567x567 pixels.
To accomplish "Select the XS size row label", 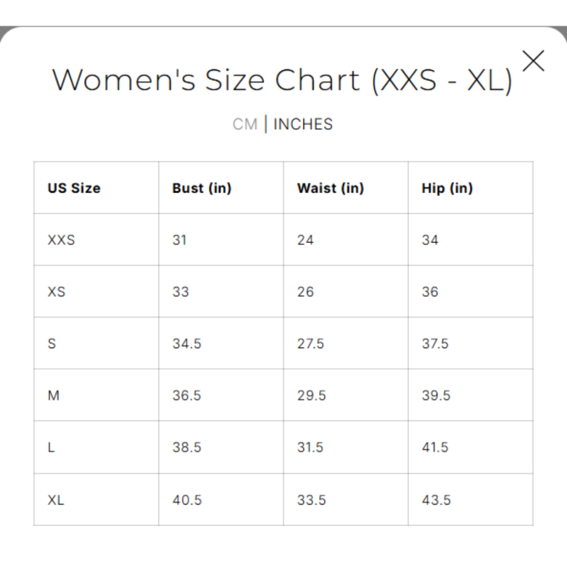I will [x=56, y=292].
